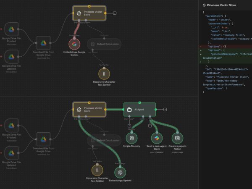Select the top Recursive Character Text Splitter node

(104, 74)
